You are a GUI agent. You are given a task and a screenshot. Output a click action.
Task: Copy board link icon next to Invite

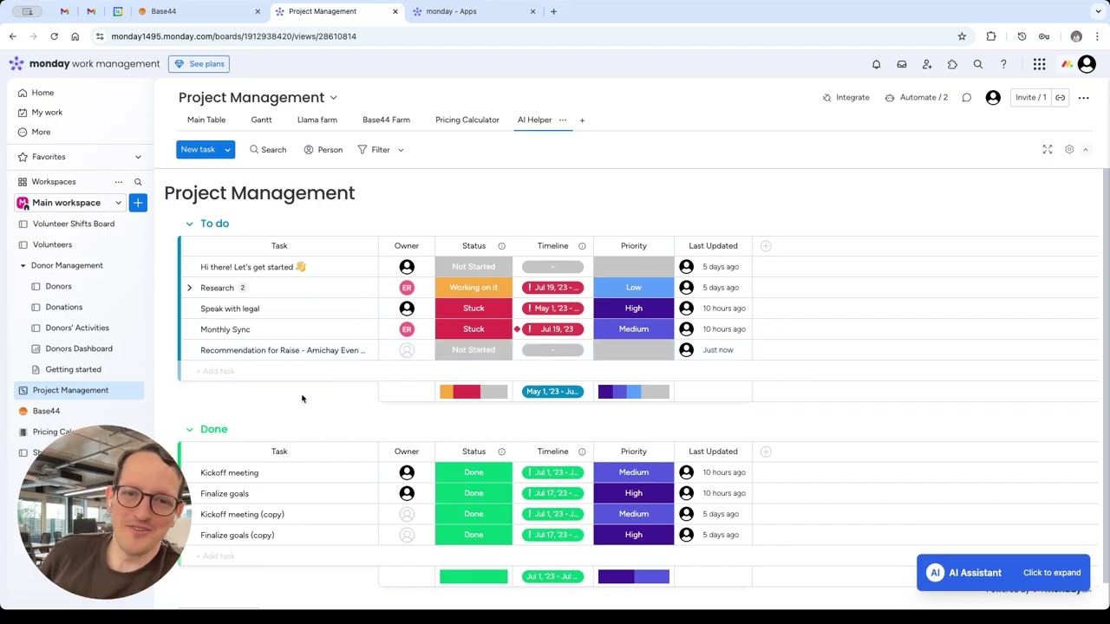[1060, 98]
